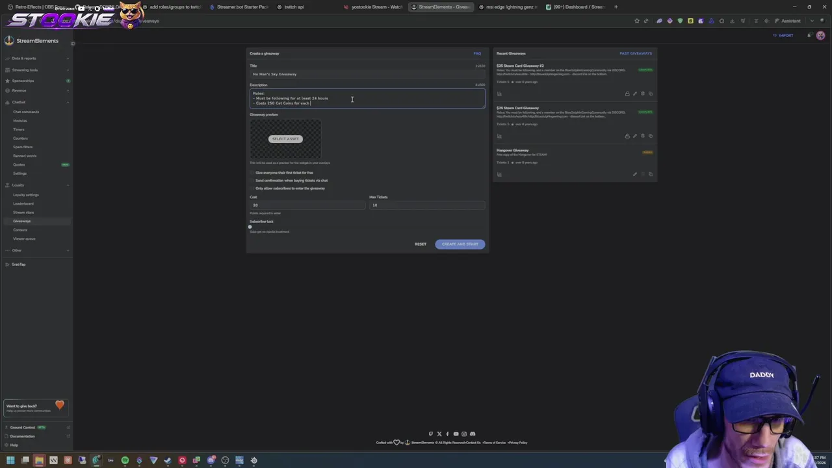Click the StreamElements rocket logo

9,40
